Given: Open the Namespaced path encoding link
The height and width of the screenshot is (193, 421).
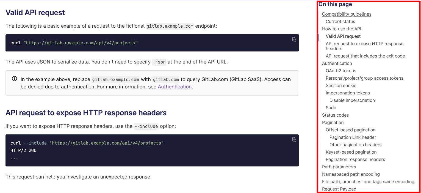Looking at the screenshot, I should [x=351, y=174].
